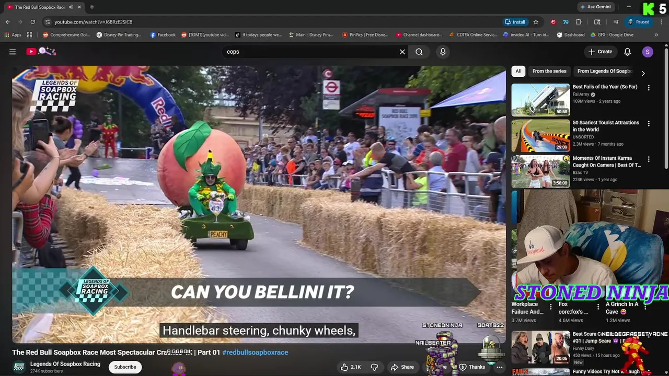
Task: Open Ask Gemini
Action: click(x=595, y=7)
